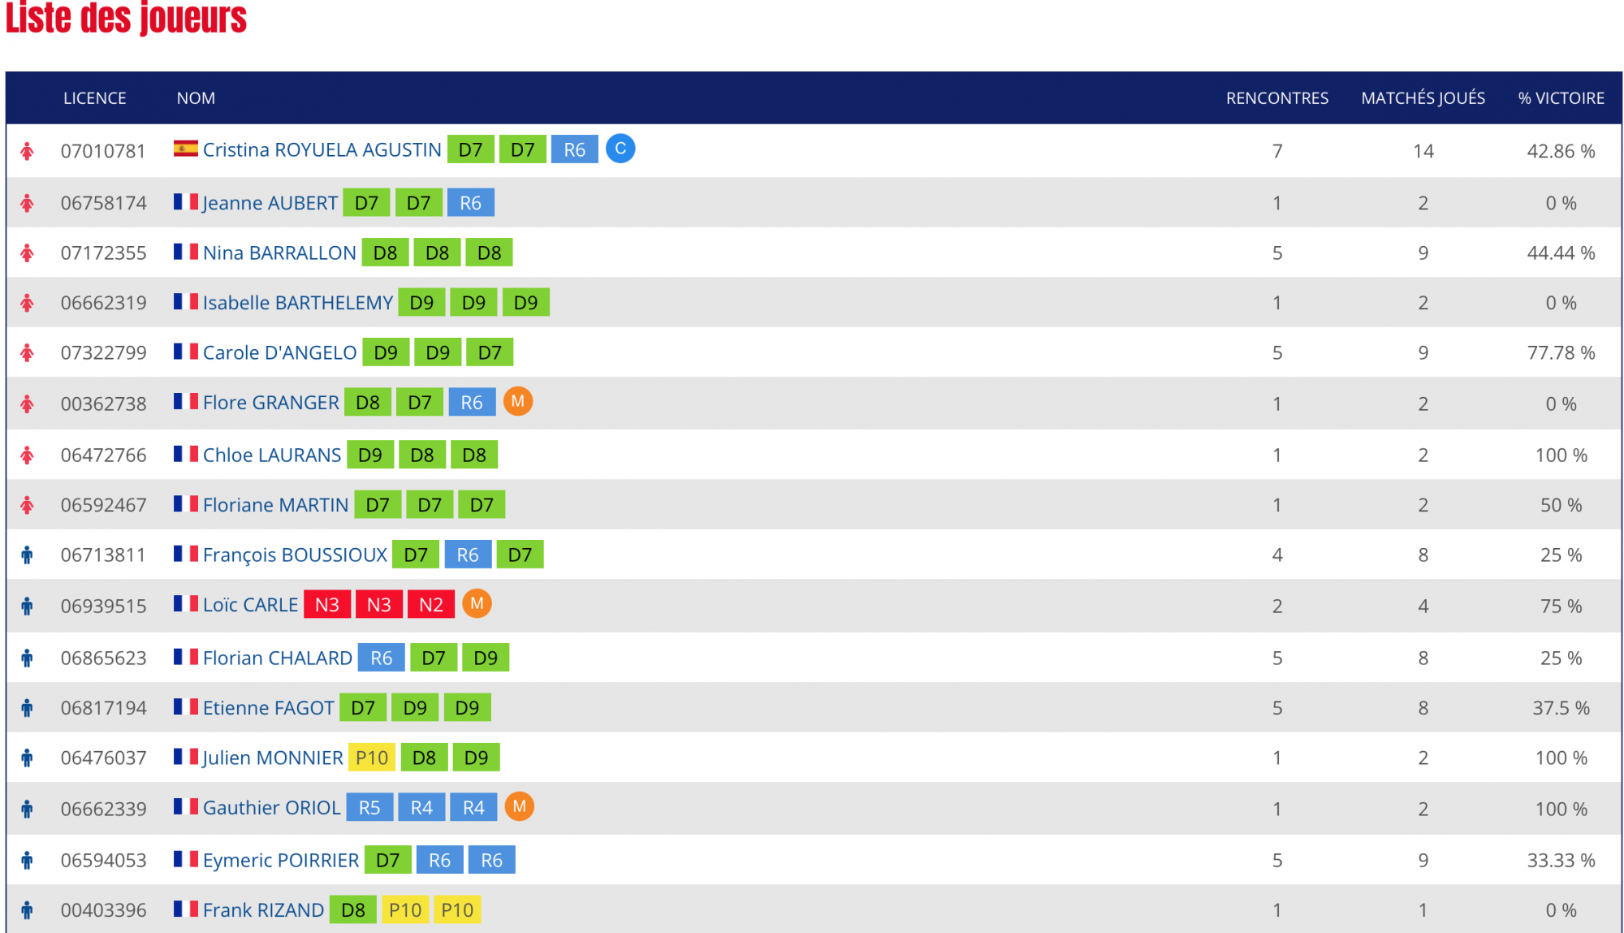The height and width of the screenshot is (933, 1624).
Task: Open Chloe LAURANS player profile
Action: [x=272, y=456]
